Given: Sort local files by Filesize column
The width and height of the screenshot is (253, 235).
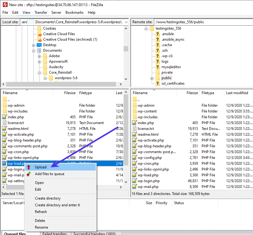Looking at the screenshot, I should 70,93.
